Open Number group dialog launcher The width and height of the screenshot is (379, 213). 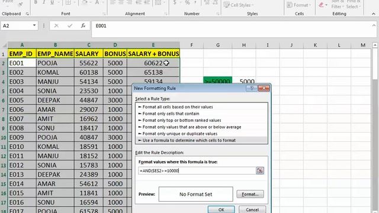[x=217, y=14]
